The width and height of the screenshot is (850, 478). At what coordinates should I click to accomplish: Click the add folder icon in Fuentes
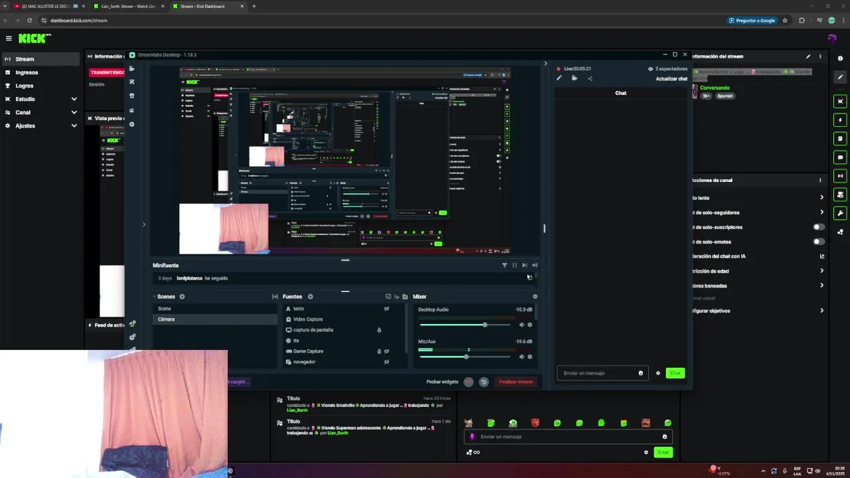tap(404, 297)
